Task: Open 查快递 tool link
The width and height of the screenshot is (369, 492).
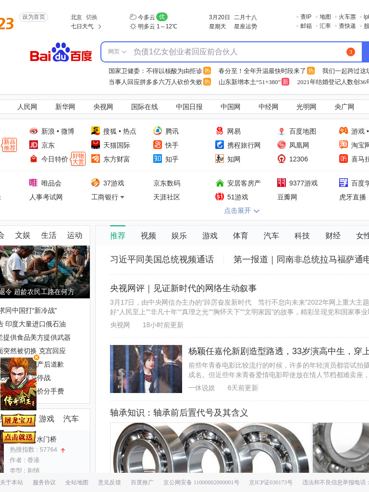Action: click(347, 26)
